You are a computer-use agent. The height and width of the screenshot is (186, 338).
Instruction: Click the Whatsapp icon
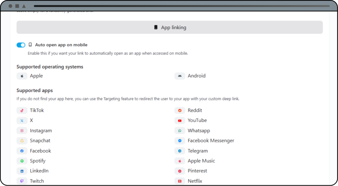(x=180, y=131)
